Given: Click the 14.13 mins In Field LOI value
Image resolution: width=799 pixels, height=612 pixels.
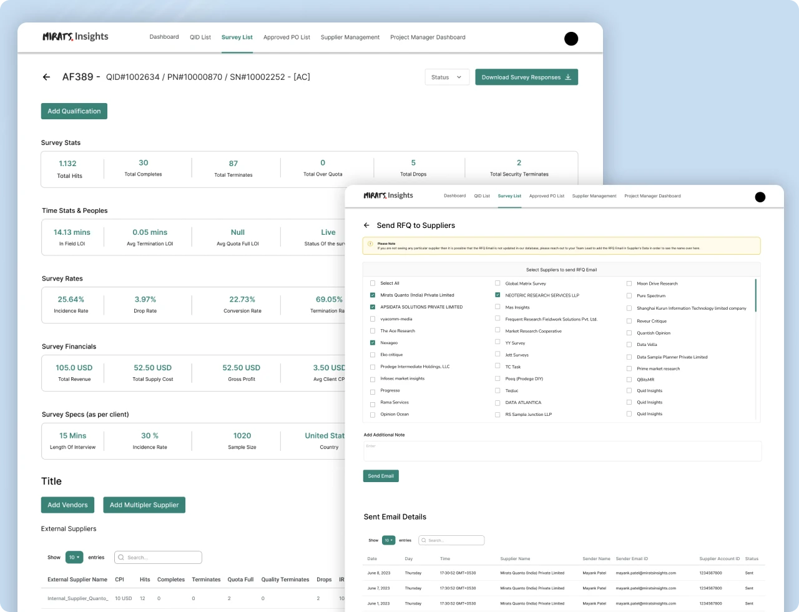Looking at the screenshot, I should tap(72, 232).
